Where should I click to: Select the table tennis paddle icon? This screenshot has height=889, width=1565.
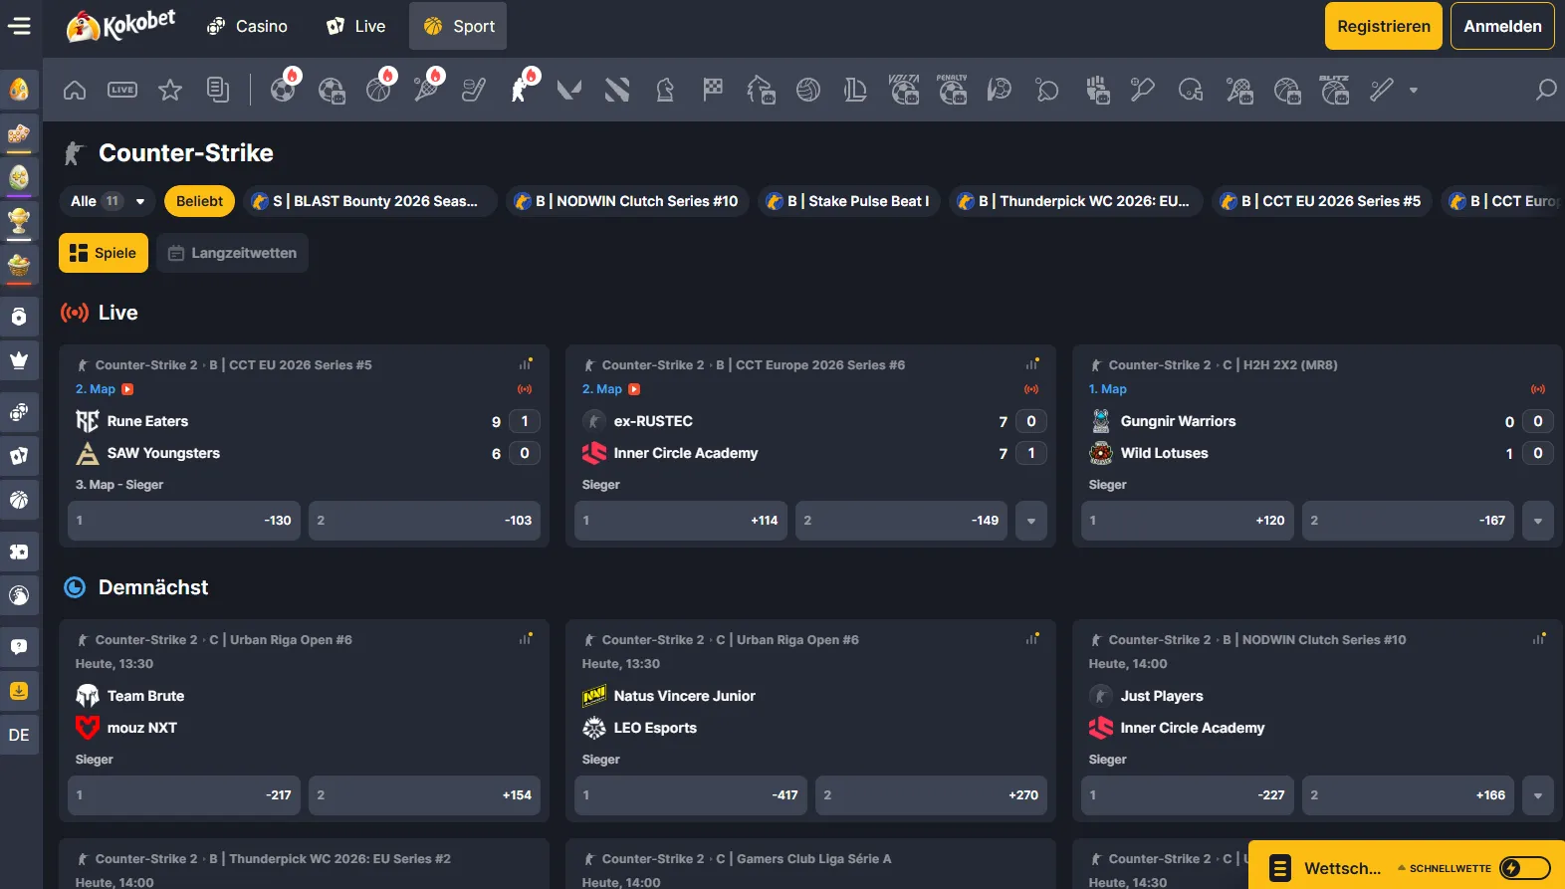click(x=1047, y=90)
